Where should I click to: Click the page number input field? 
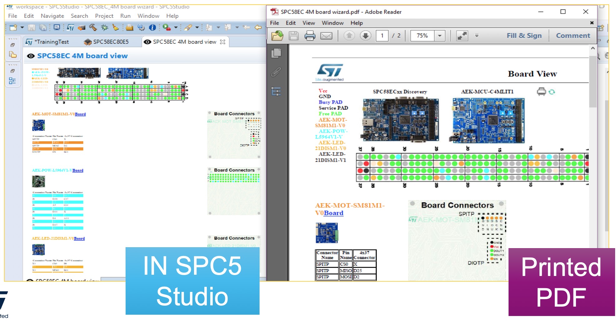pos(382,36)
